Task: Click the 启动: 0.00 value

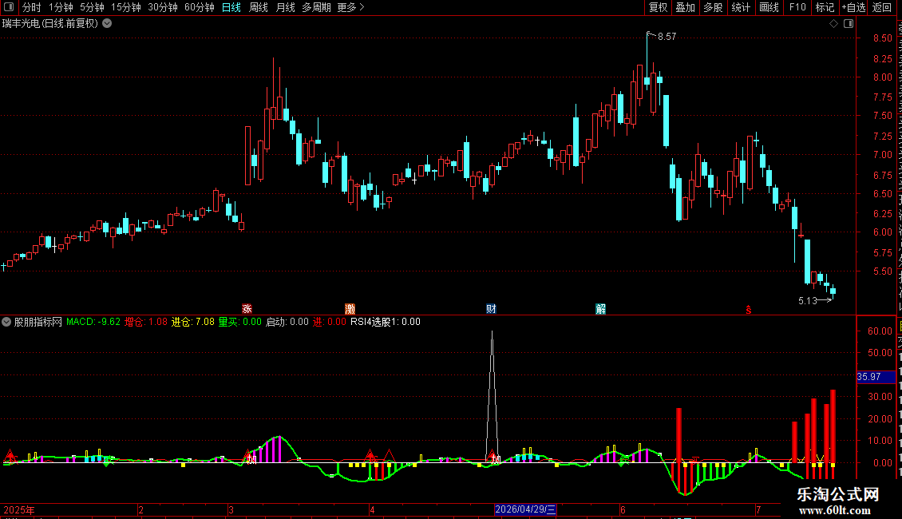Action: [287, 323]
